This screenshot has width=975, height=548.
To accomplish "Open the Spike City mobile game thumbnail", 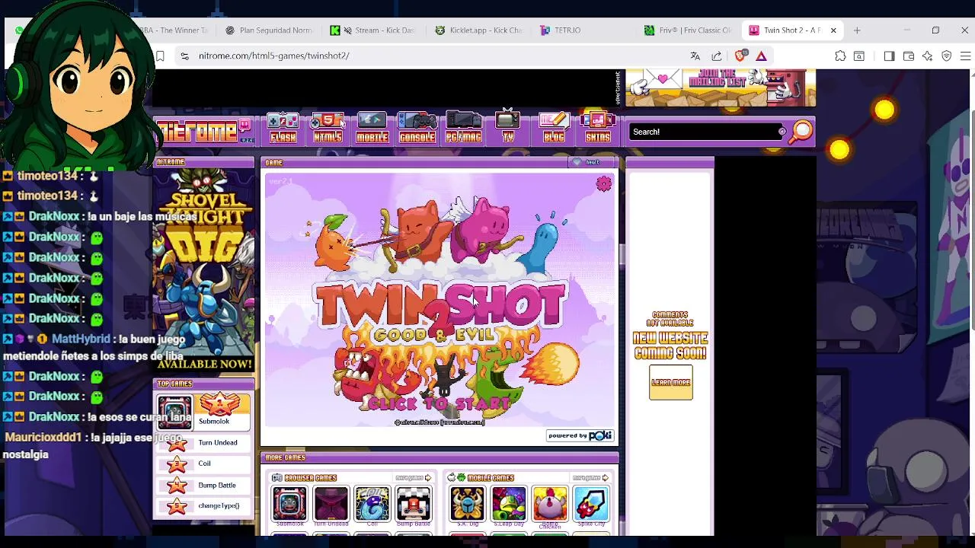I will tap(591, 504).
